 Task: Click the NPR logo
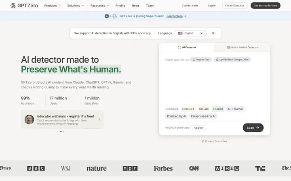click(x=130, y=168)
